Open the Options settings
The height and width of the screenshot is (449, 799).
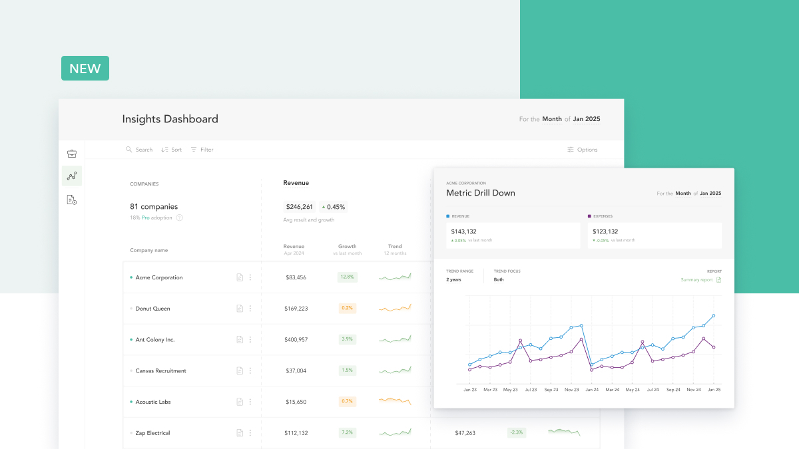[x=583, y=150]
